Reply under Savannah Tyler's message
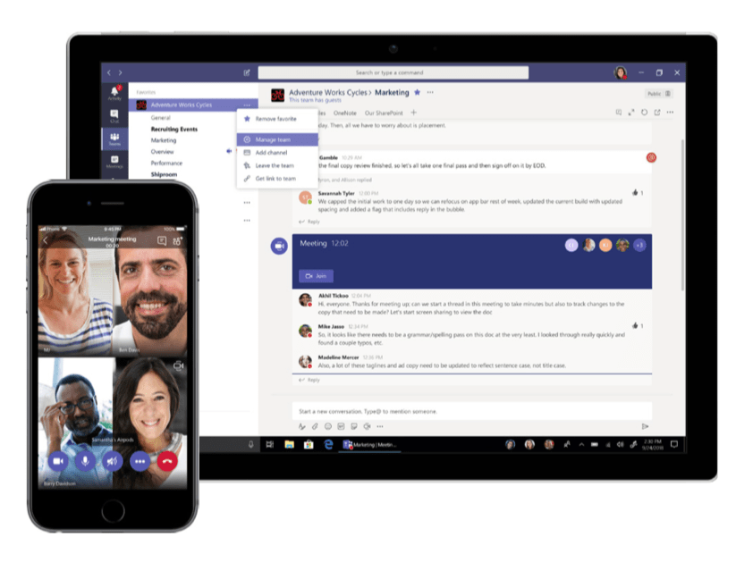The image size is (753, 562). [x=309, y=222]
